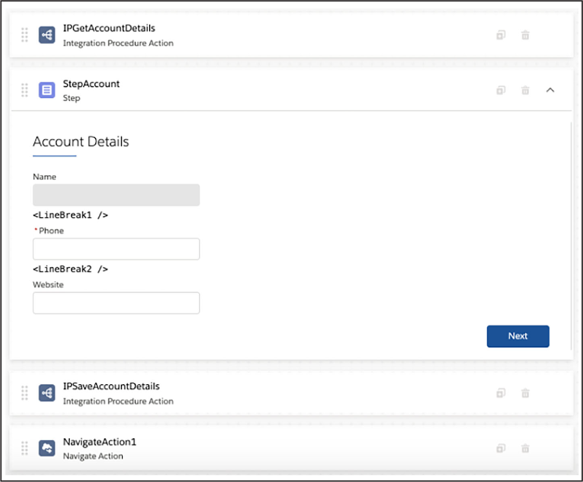Select the disabled Name field
The width and height of the screenshot is (583, 482).
(116, 195)
